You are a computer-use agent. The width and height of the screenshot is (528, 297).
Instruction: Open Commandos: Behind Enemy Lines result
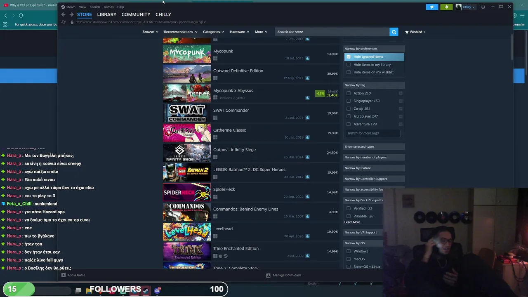click(x=250, y=212)
